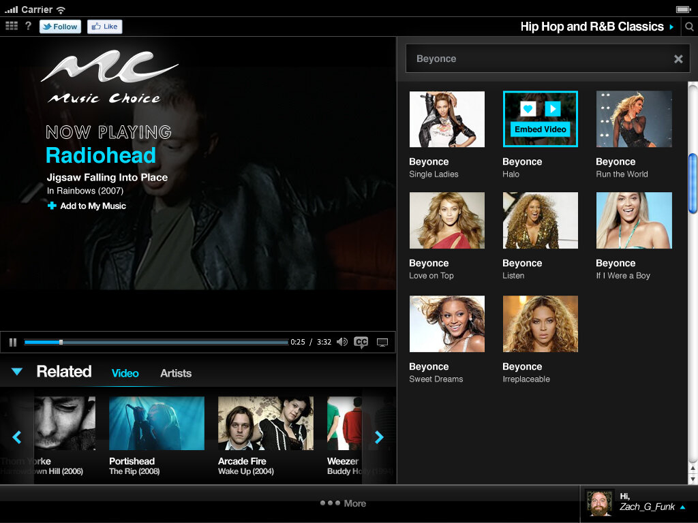This screenshot has width=698, height=523.
Task: Click the scrollbar down arrow
Action: 693,479
